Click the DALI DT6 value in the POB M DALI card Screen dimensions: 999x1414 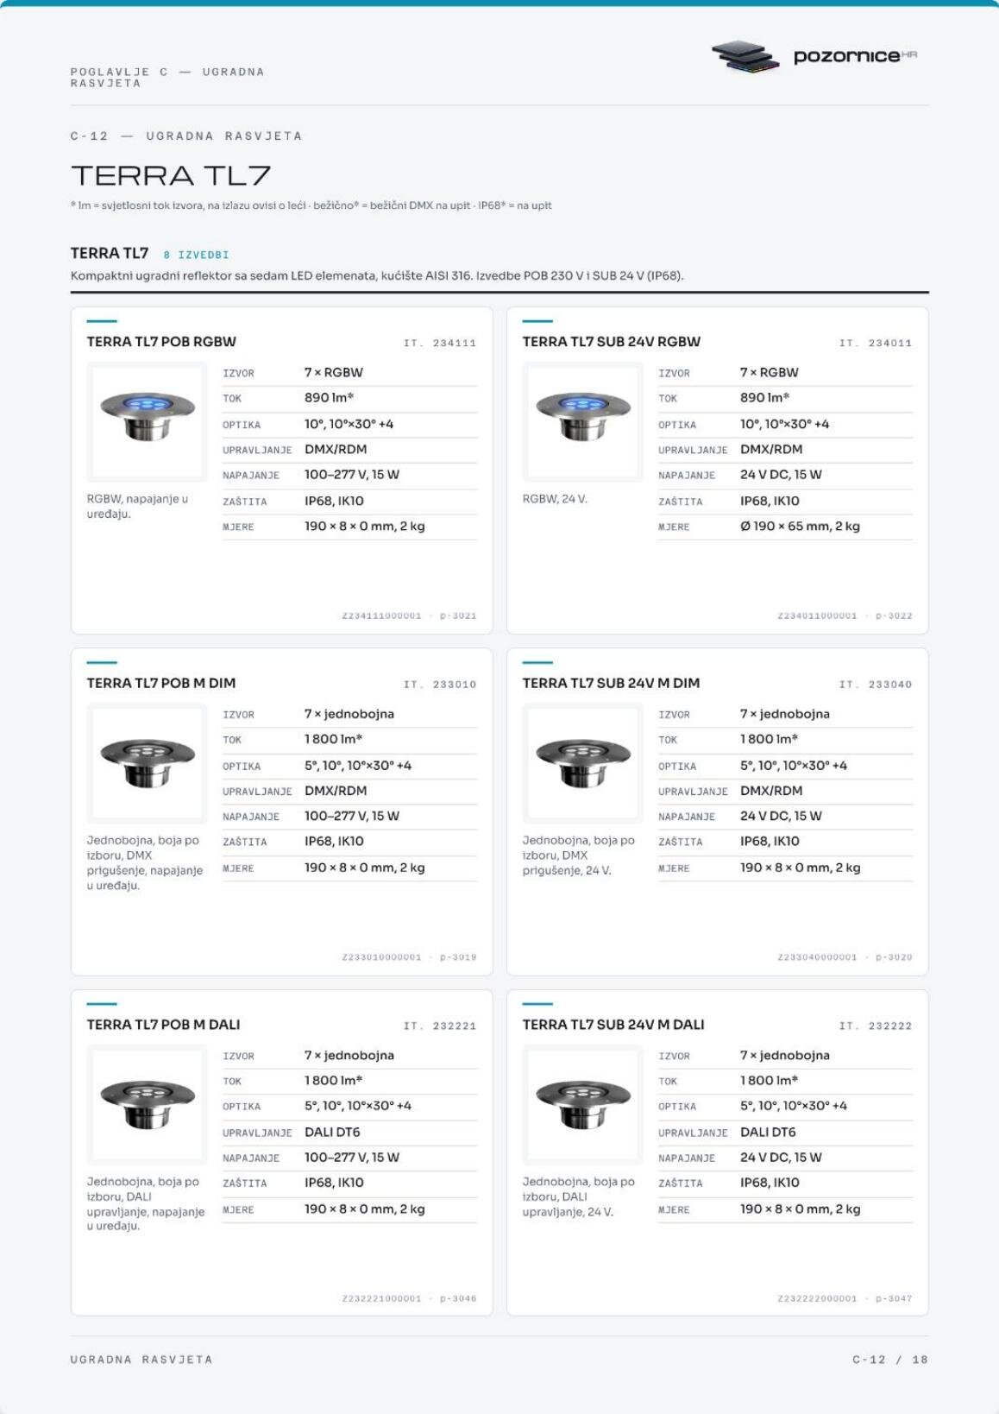coord(332,1132)
